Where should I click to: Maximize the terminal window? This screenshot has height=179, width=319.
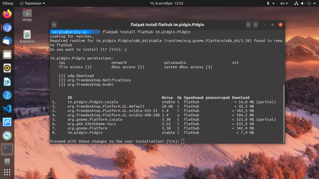click(x=272, y=25)
